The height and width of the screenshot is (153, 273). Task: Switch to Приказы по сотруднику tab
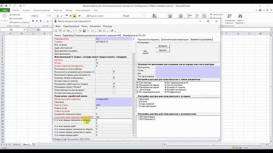[148, 40]
